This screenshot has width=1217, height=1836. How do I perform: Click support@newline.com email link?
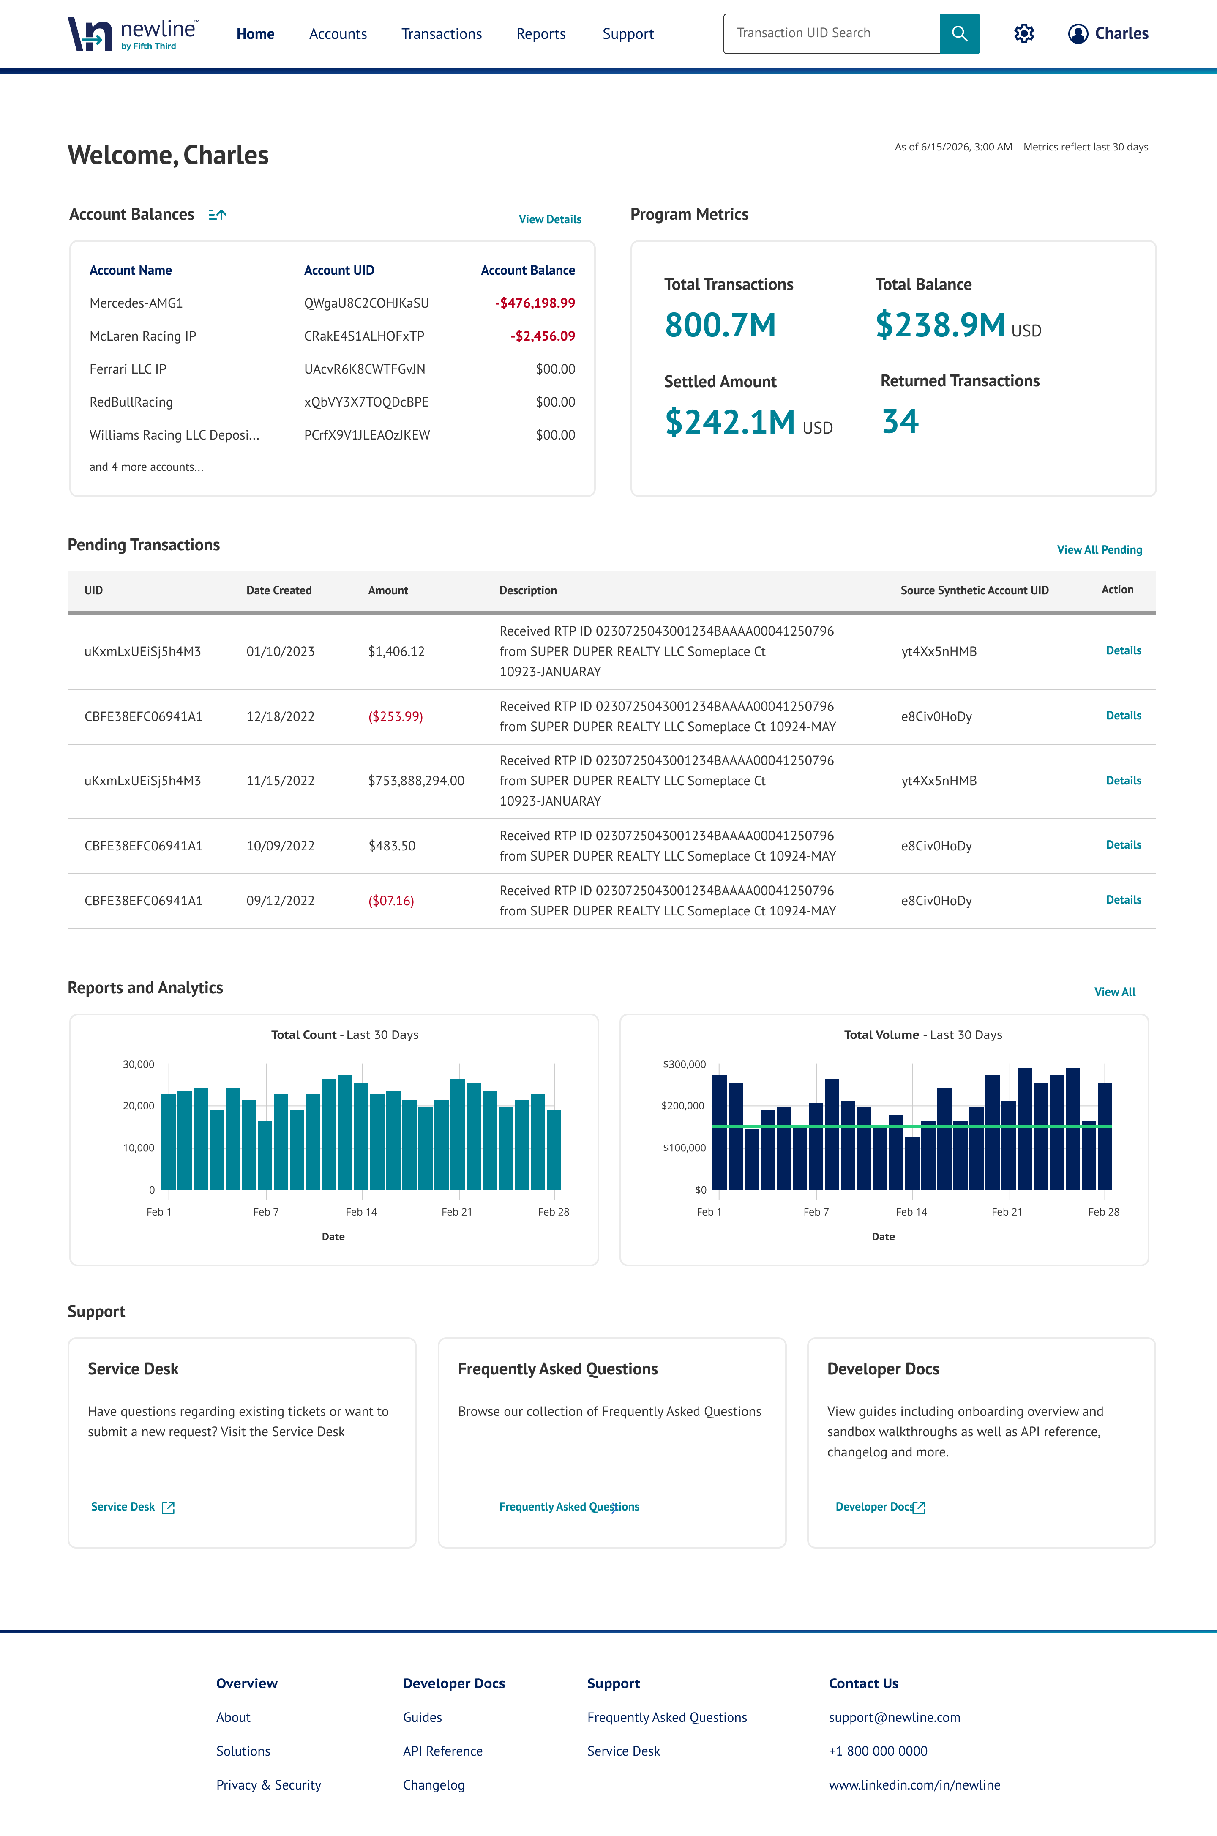tap(894, 1717)
